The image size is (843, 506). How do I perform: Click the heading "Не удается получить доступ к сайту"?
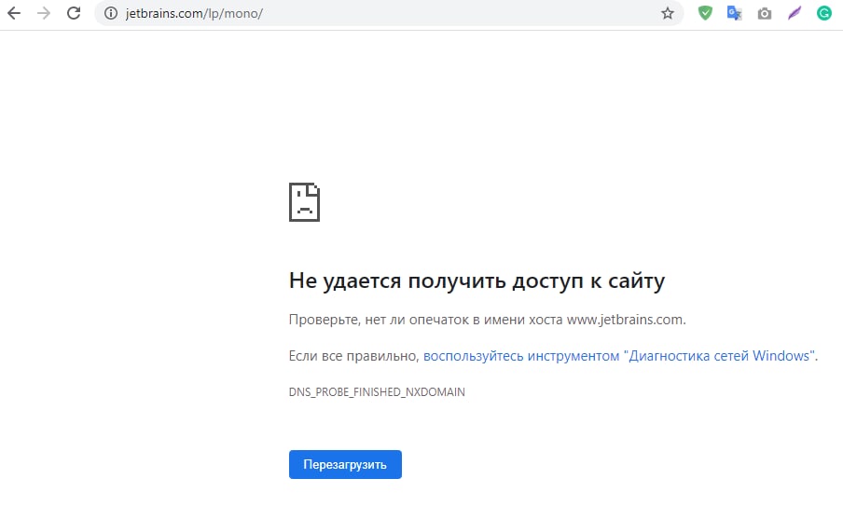[477, 280]
